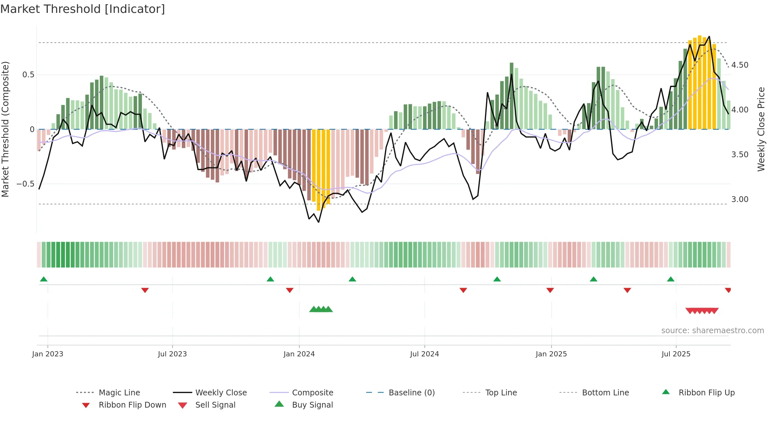Screen dimensions: 775x435
Task: Click the ribbon flip up marker in Mar 2024
Action: (x=352, y=279)
